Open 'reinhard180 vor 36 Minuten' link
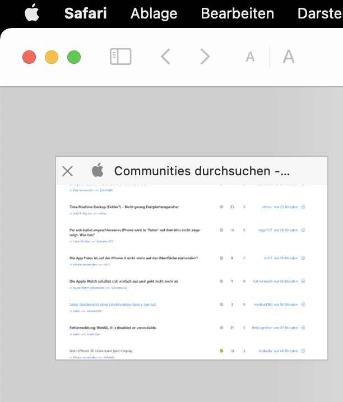 click(276, 305)
